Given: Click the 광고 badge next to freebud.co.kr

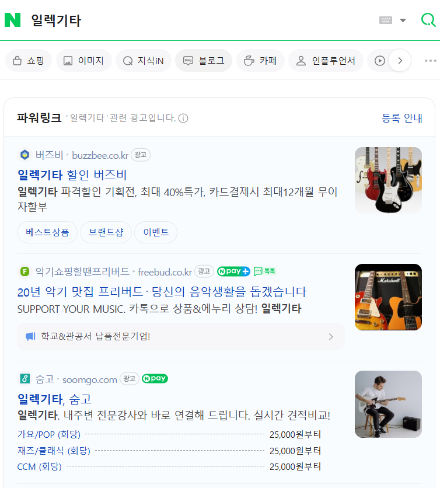Looking at the screenshot, I should point(204,271).
